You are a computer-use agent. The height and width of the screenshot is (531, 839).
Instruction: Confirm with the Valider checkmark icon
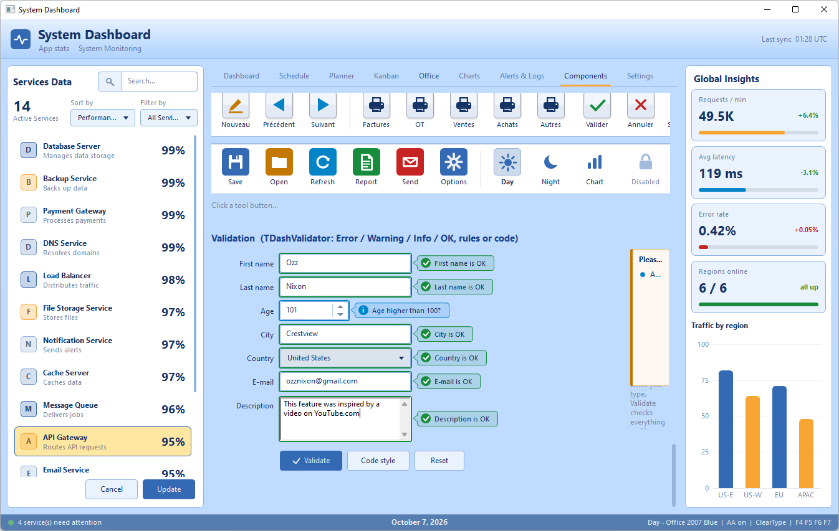(x=597, y=105)
